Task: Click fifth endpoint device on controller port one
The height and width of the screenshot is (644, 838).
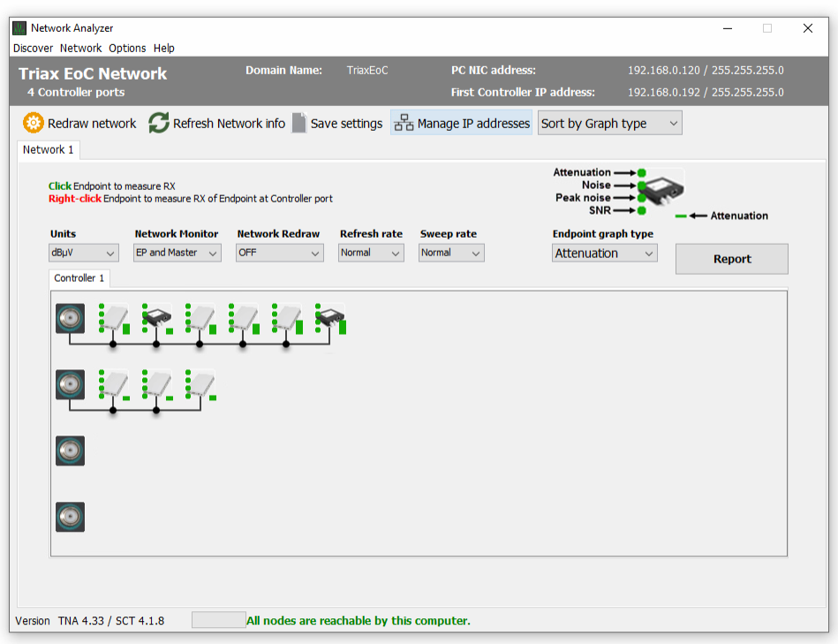Action: [x=286, y=317]
